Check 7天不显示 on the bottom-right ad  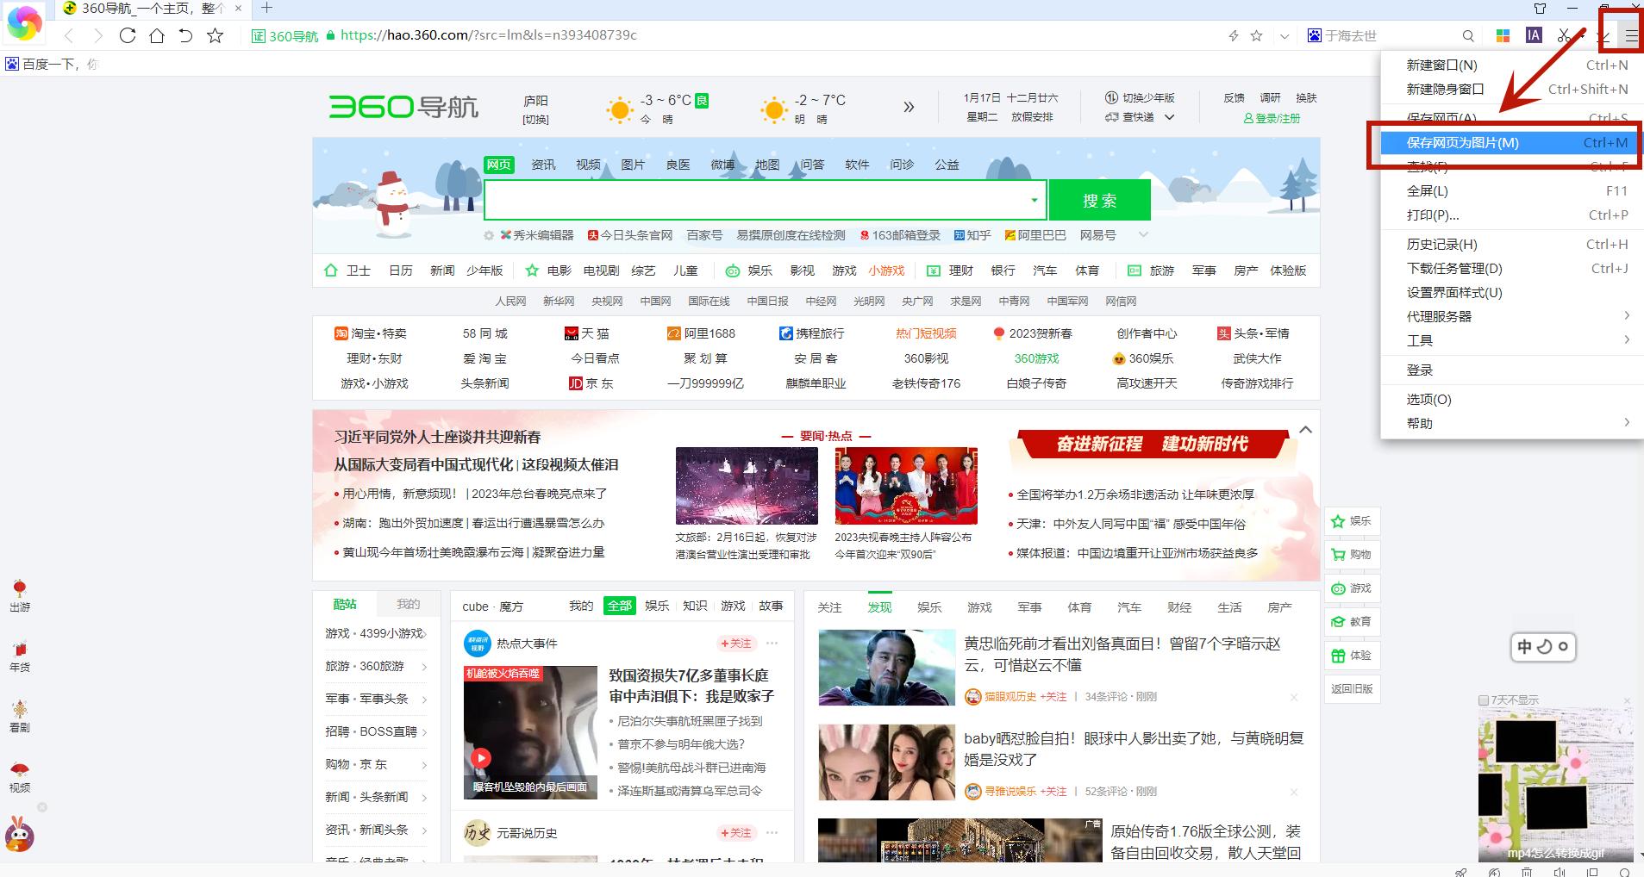1485,700
